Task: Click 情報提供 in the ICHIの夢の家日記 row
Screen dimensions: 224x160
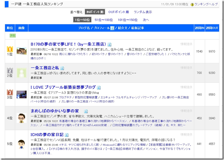Action: pyautogui.click(x=186, y=135)
